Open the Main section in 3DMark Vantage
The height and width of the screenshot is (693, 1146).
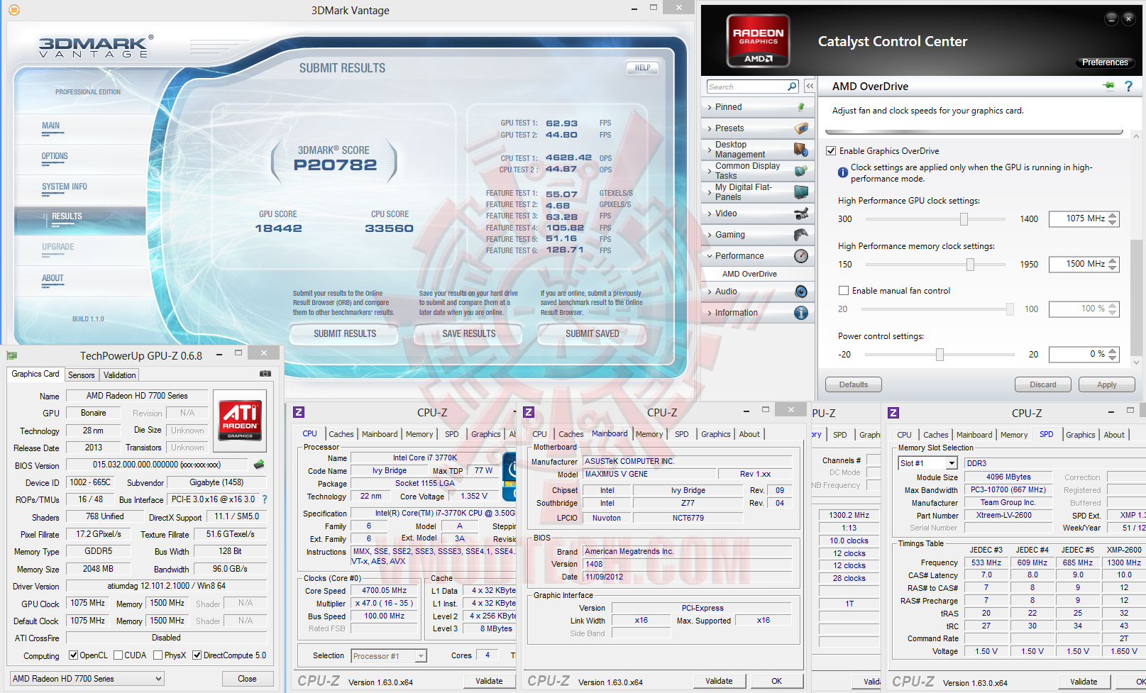click(x=51, y=126)
